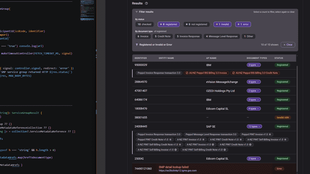Click the 'Peppol PINT Invoice v1.0' tag
Screen dimensions: 310x174
click(256, 134)
